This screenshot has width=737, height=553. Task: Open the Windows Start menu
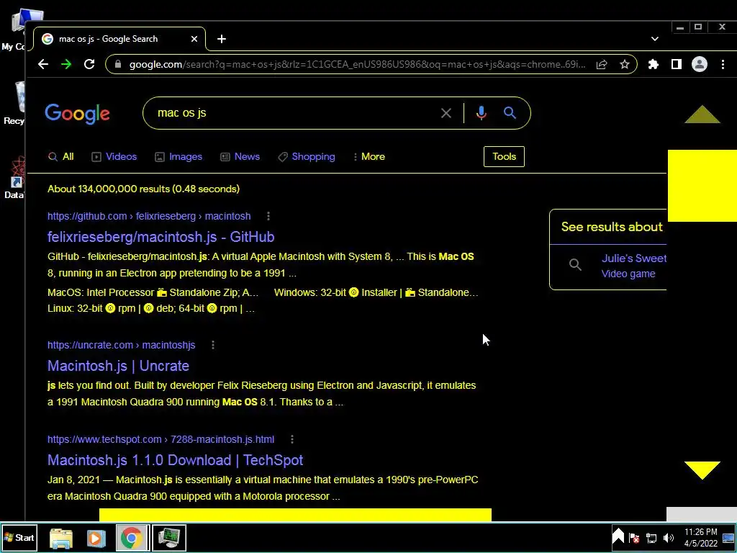click(19, 537)
